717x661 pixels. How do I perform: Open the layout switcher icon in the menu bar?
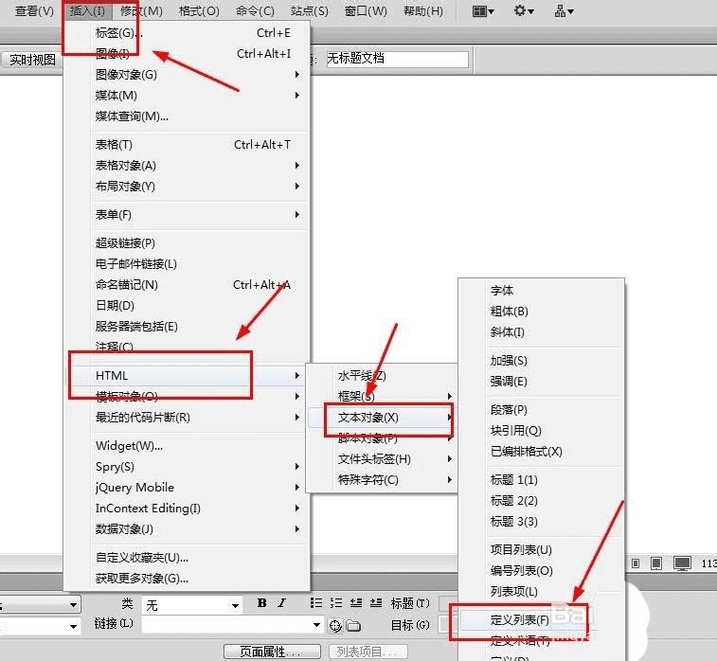[x=482, y=11]
